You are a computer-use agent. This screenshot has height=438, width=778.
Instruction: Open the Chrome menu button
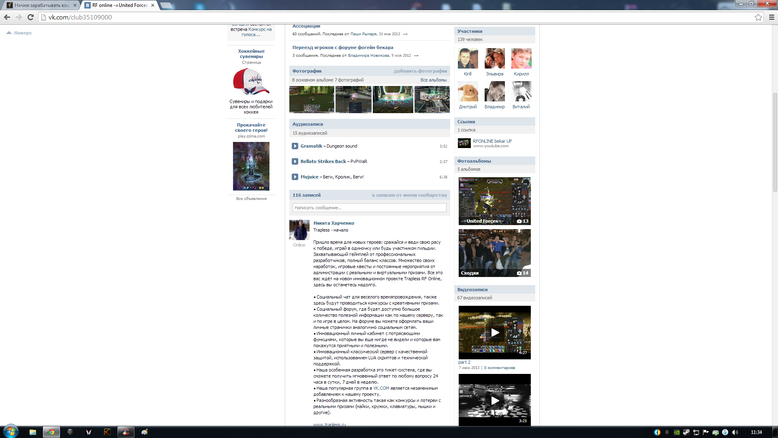[772, 17]
